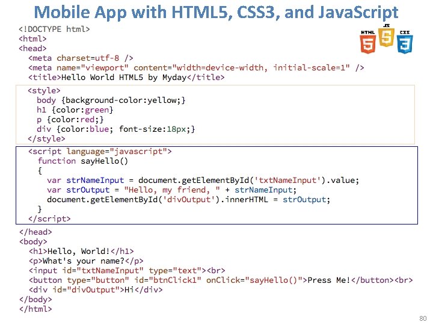Click the '<input id="txtNameInput"' line
The image size is (433, 325).
pyautogui.click(x=127, y=271)
